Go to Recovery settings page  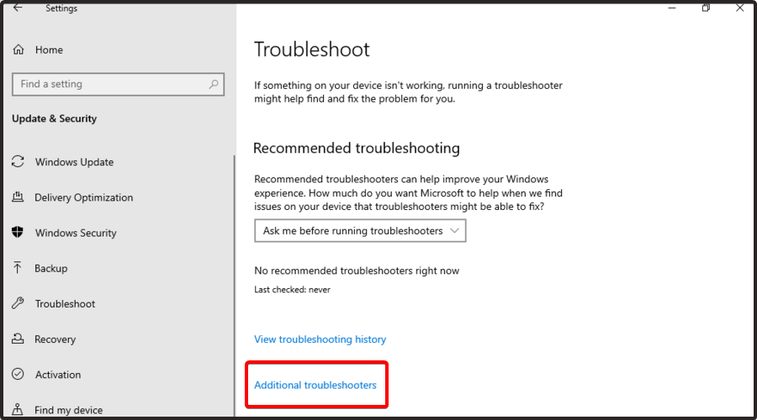(x=55, y=339)
